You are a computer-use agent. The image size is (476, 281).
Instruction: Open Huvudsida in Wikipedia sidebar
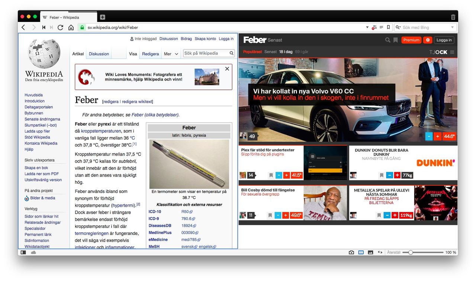click(34, 95)
